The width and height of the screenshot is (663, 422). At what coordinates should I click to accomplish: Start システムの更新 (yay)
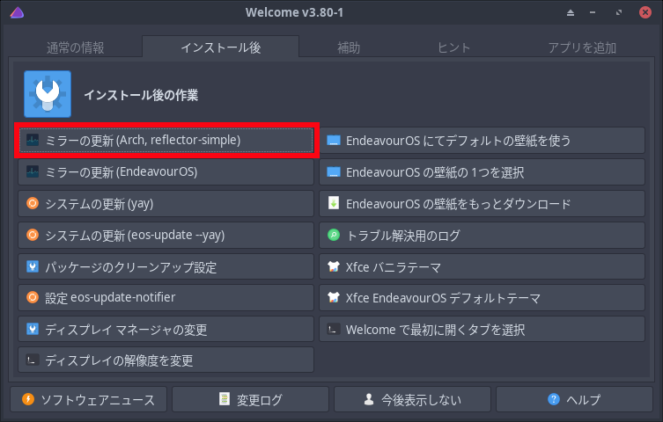(x=166, y=203)
